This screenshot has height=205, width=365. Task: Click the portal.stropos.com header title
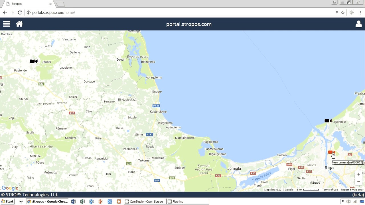pos(189,24)
